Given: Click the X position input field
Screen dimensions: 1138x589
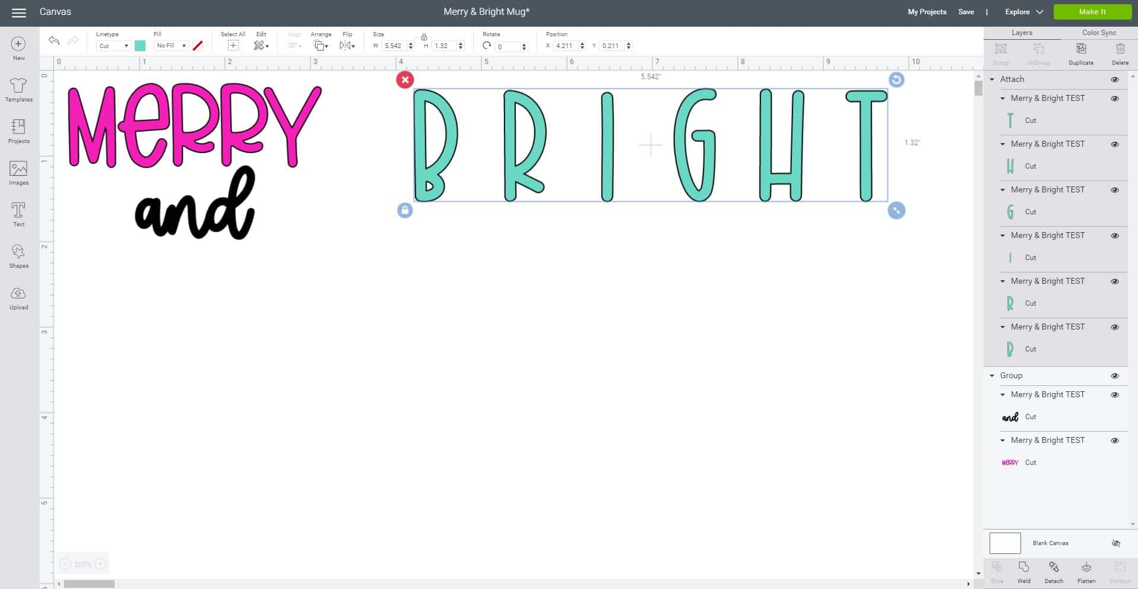Looking at the screenshot, I should tap(566, 46).
